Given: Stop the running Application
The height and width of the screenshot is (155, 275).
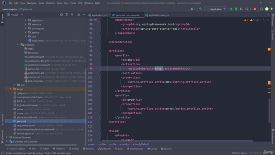Looking at the screenshot, I should 255,9.
